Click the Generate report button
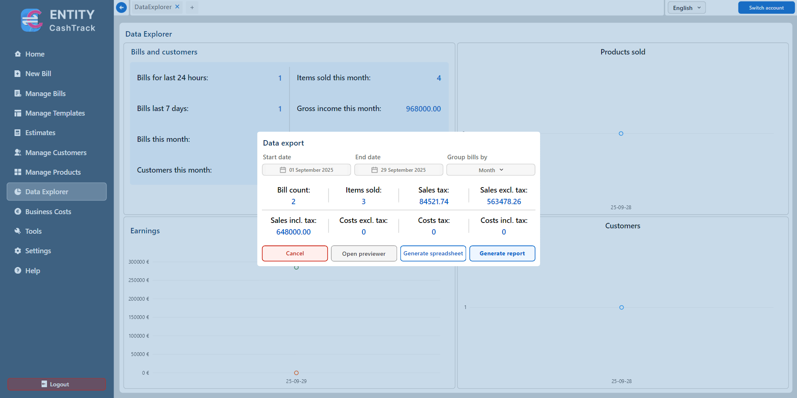 (502, 253)
